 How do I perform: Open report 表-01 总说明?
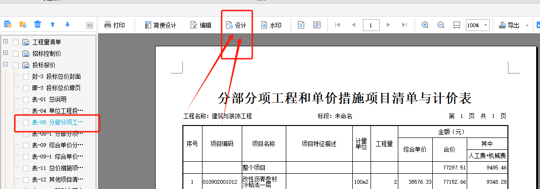49,99
